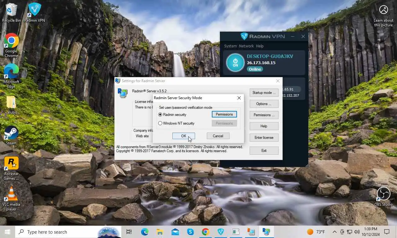Open the System menu in Radmin VPN
The image size is (397, 238).
coord(230,46)
